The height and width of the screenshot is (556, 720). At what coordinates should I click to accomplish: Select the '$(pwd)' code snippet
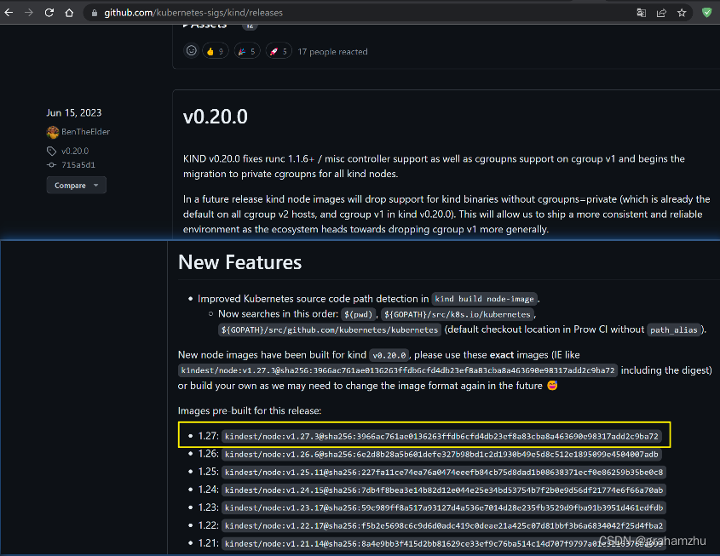(358, 314)
